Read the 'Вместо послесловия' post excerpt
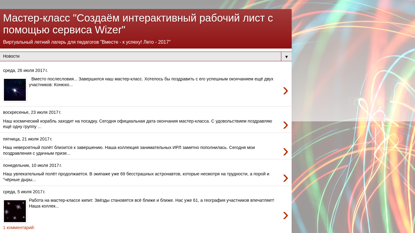This screenshot has width=415, height=233. (x=151, y=82)
